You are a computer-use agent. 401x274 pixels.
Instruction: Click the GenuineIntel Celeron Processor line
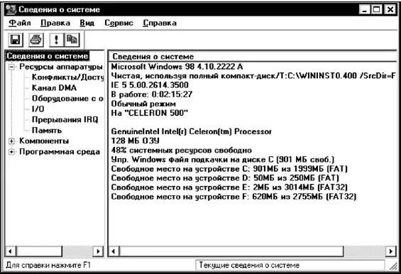pyautogui.click(x=192, y=131)
